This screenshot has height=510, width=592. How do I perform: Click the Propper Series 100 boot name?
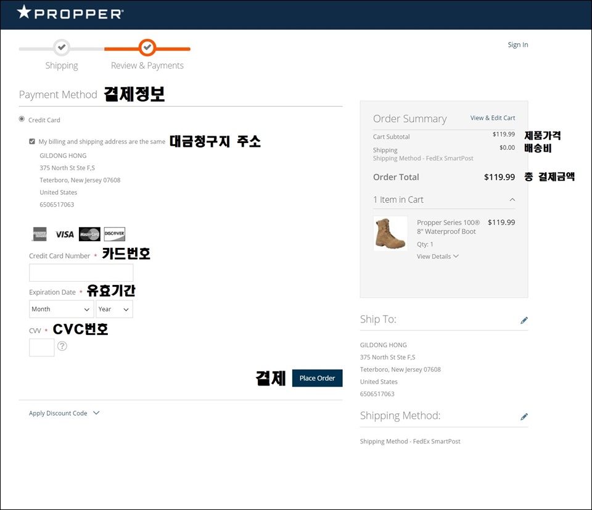tap(448, 227)
